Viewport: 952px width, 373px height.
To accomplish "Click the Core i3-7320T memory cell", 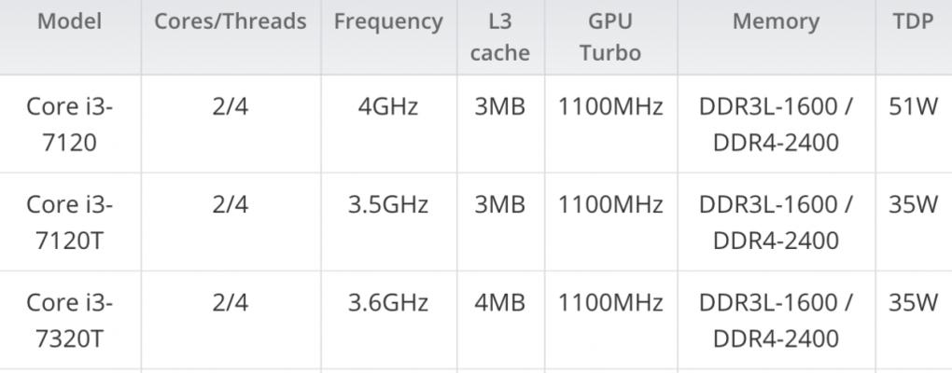I will pyautogui.click(x=776, y=320).
